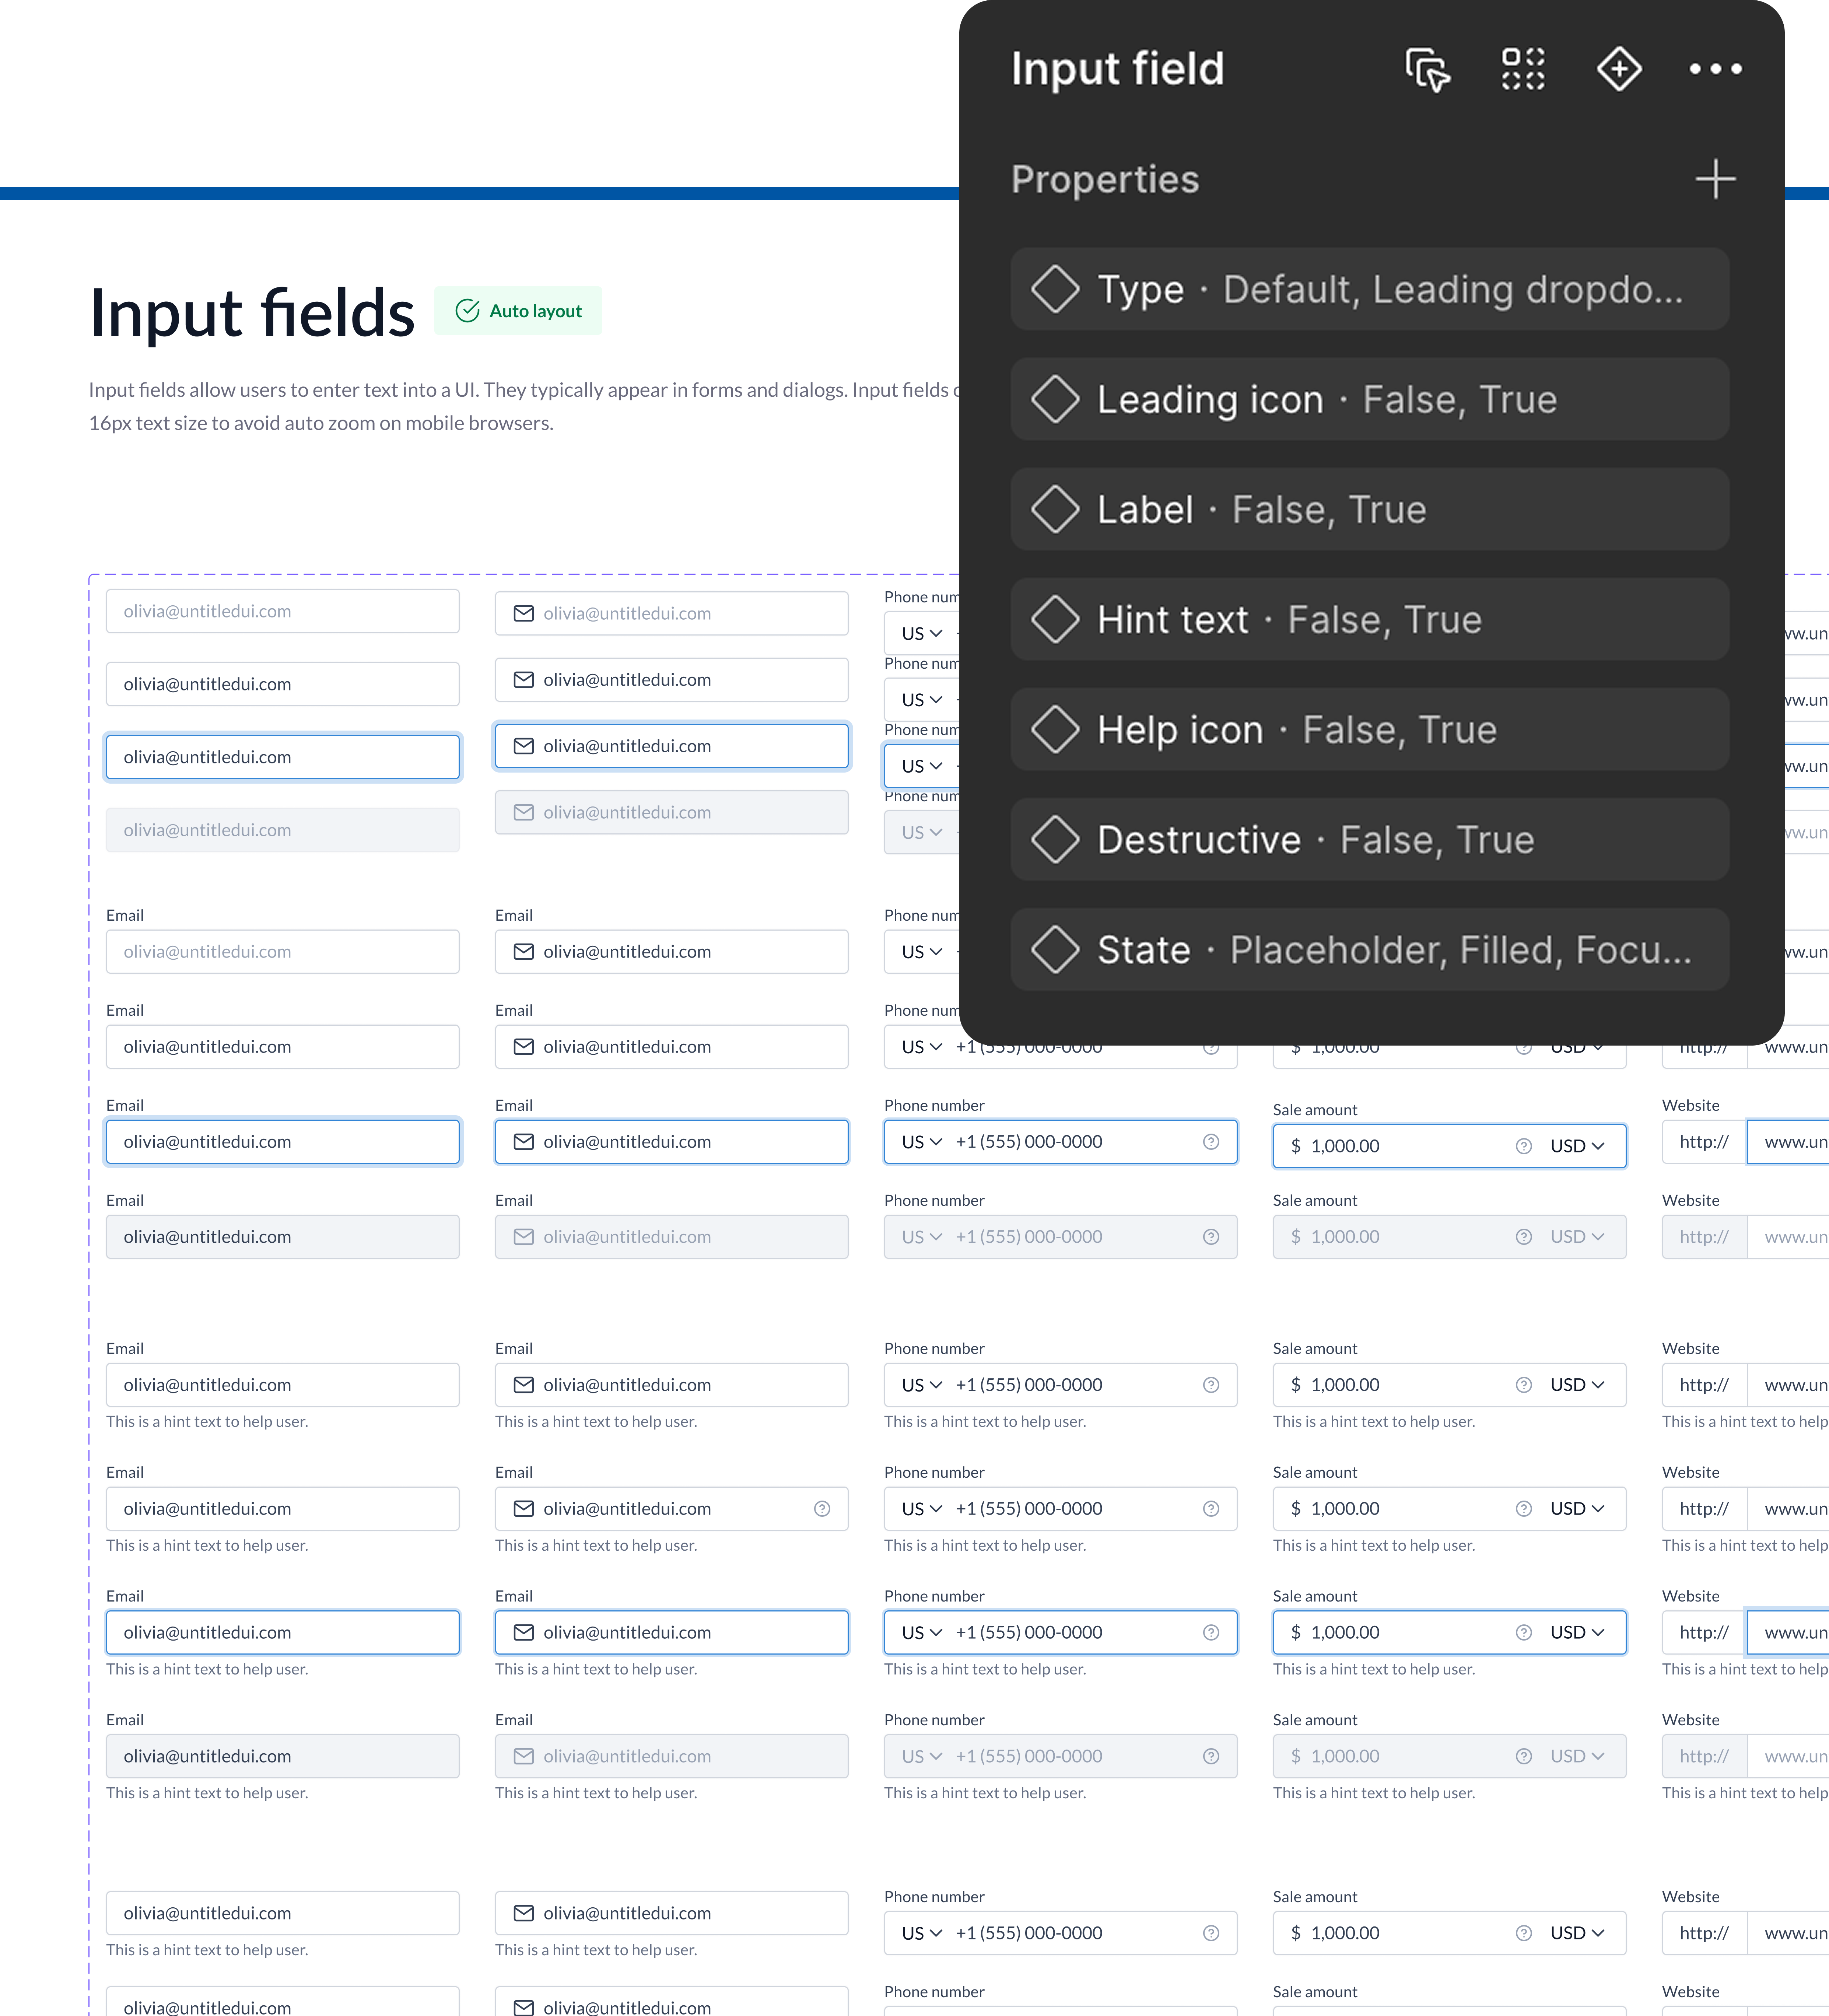Click unlabeled disabled email field without mail icon
1829x2016 pixels.
click(283, 830)
